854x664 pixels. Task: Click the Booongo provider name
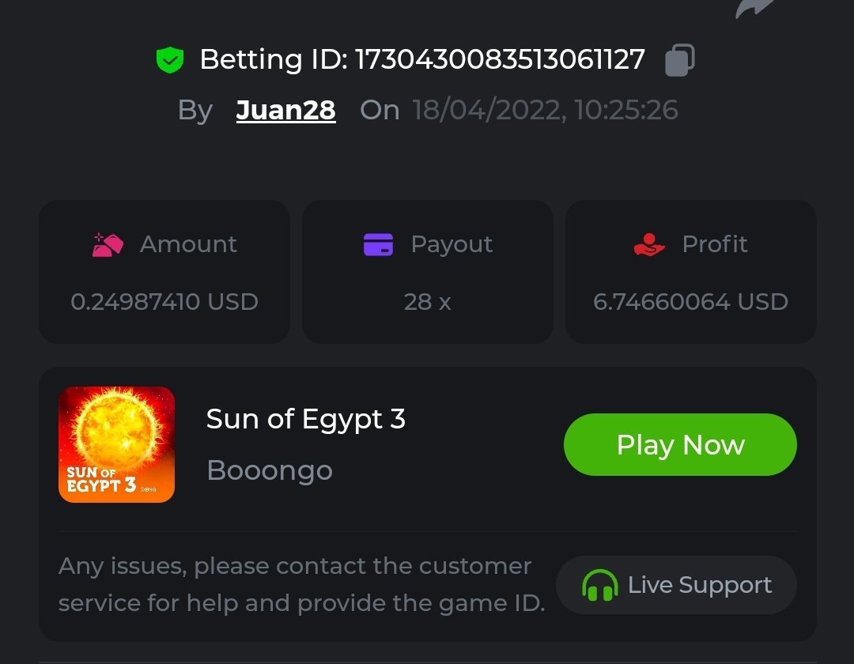[x=270, y=470]
